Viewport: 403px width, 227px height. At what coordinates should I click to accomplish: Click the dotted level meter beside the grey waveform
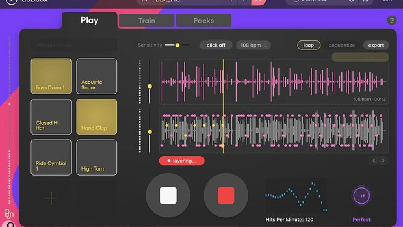pos(140,131)
